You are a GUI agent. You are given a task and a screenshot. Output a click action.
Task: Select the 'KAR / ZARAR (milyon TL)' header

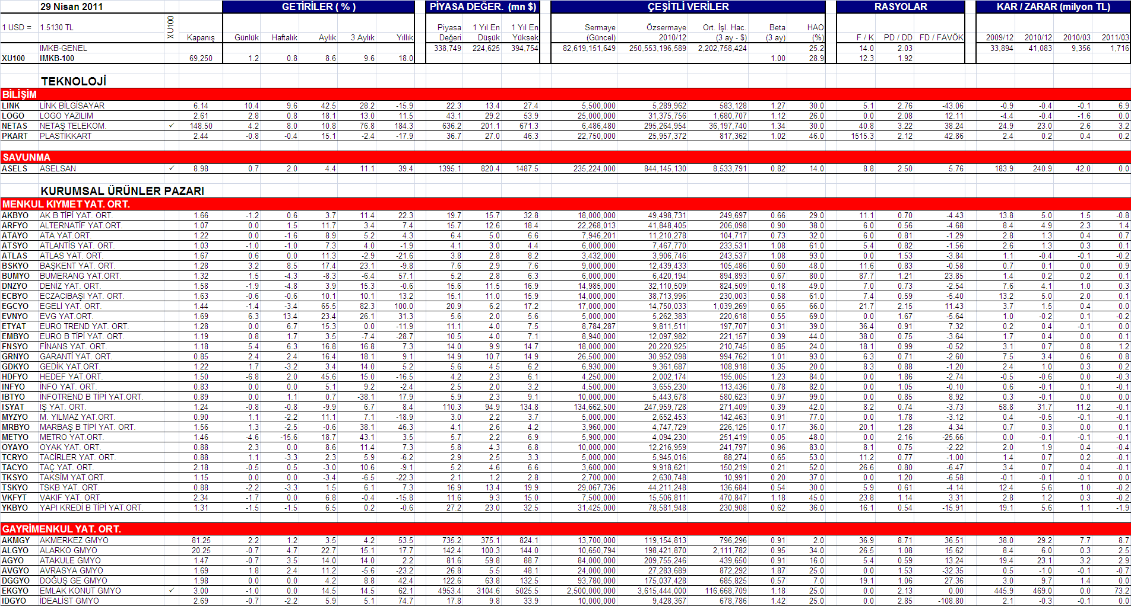[x=1053, y=7]
